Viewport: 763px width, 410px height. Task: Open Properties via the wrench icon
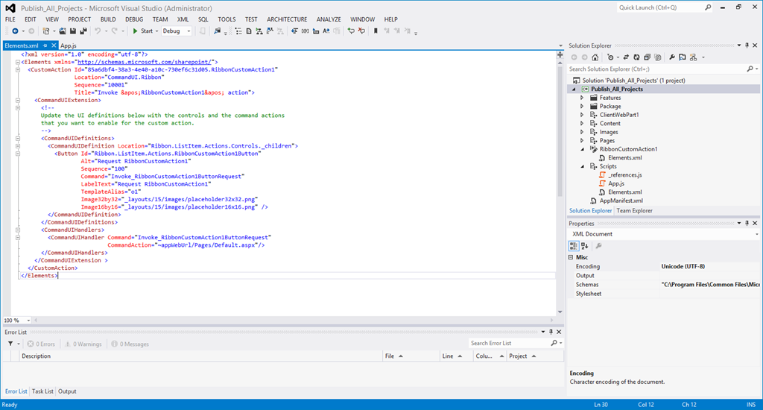672,57
